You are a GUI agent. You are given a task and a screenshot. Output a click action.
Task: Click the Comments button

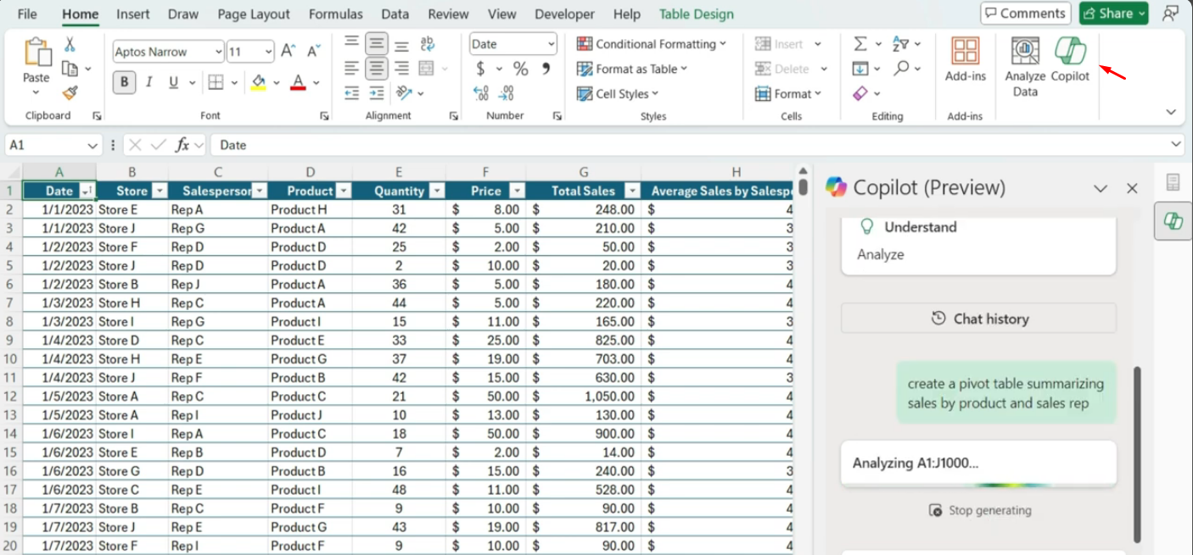tap(1024, 14)
